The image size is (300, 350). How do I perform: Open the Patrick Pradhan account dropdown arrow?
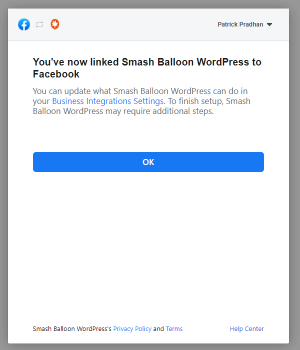pos(269,24)
